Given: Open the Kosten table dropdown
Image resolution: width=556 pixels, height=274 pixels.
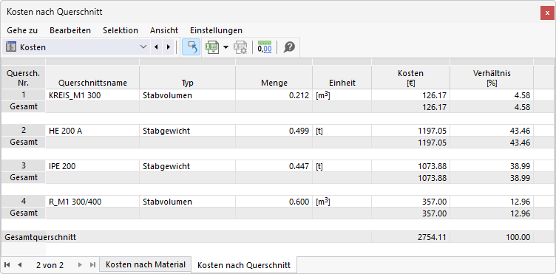Looking at the screenshot, I should point(143,47).
